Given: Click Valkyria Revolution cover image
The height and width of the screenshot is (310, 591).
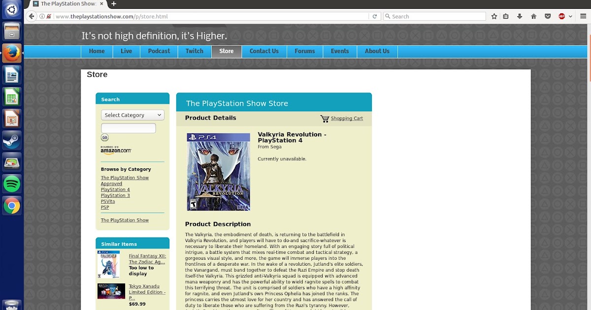Looking at the screenshot, I should [219, 172].
